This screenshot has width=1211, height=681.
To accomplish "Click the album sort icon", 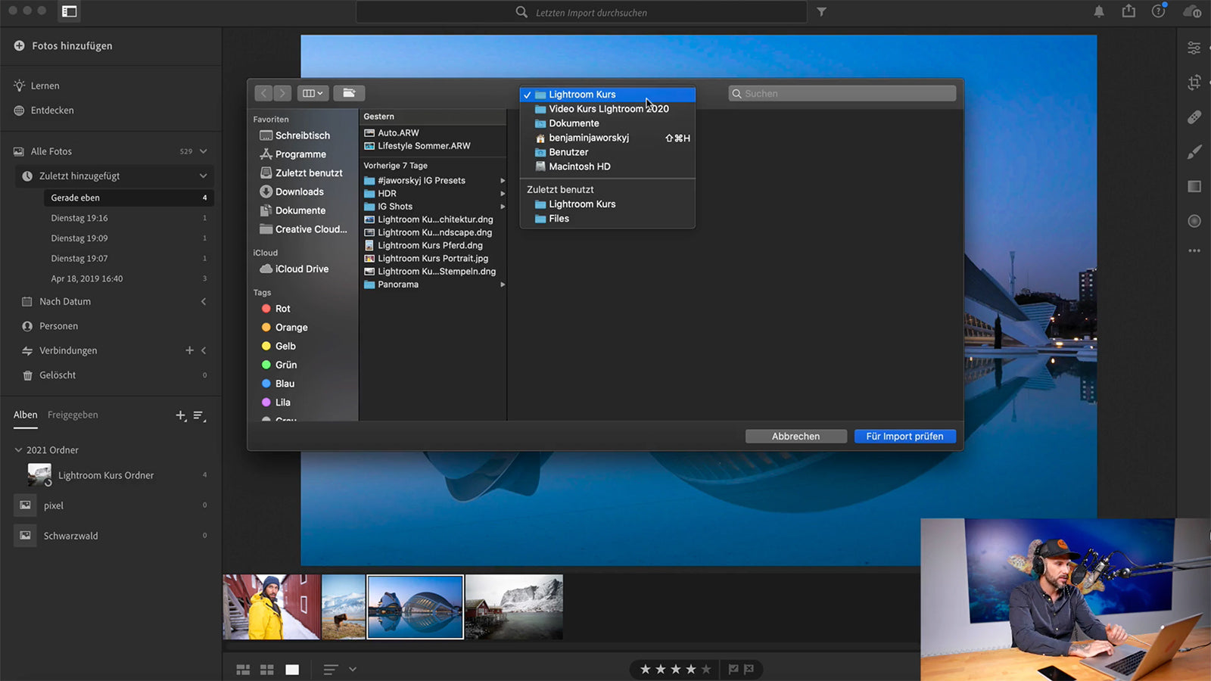I will coord(199,415).
